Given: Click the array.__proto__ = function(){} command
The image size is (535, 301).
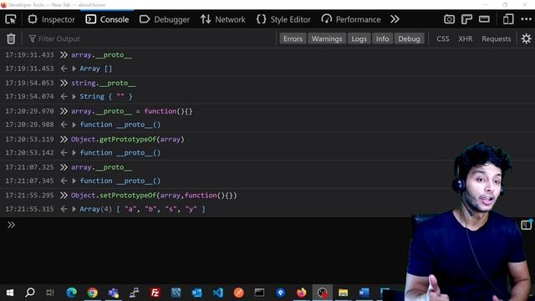Looking at the screenshot, I should (132, 111).
